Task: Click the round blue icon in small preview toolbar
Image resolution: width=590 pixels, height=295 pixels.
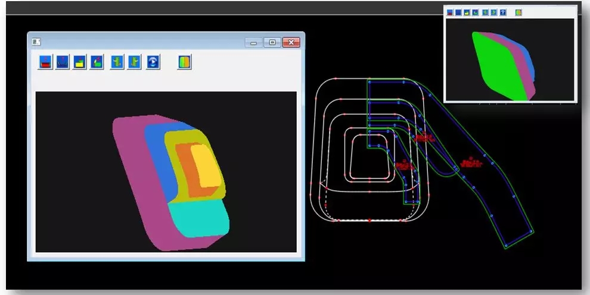Action: [503, 12]
